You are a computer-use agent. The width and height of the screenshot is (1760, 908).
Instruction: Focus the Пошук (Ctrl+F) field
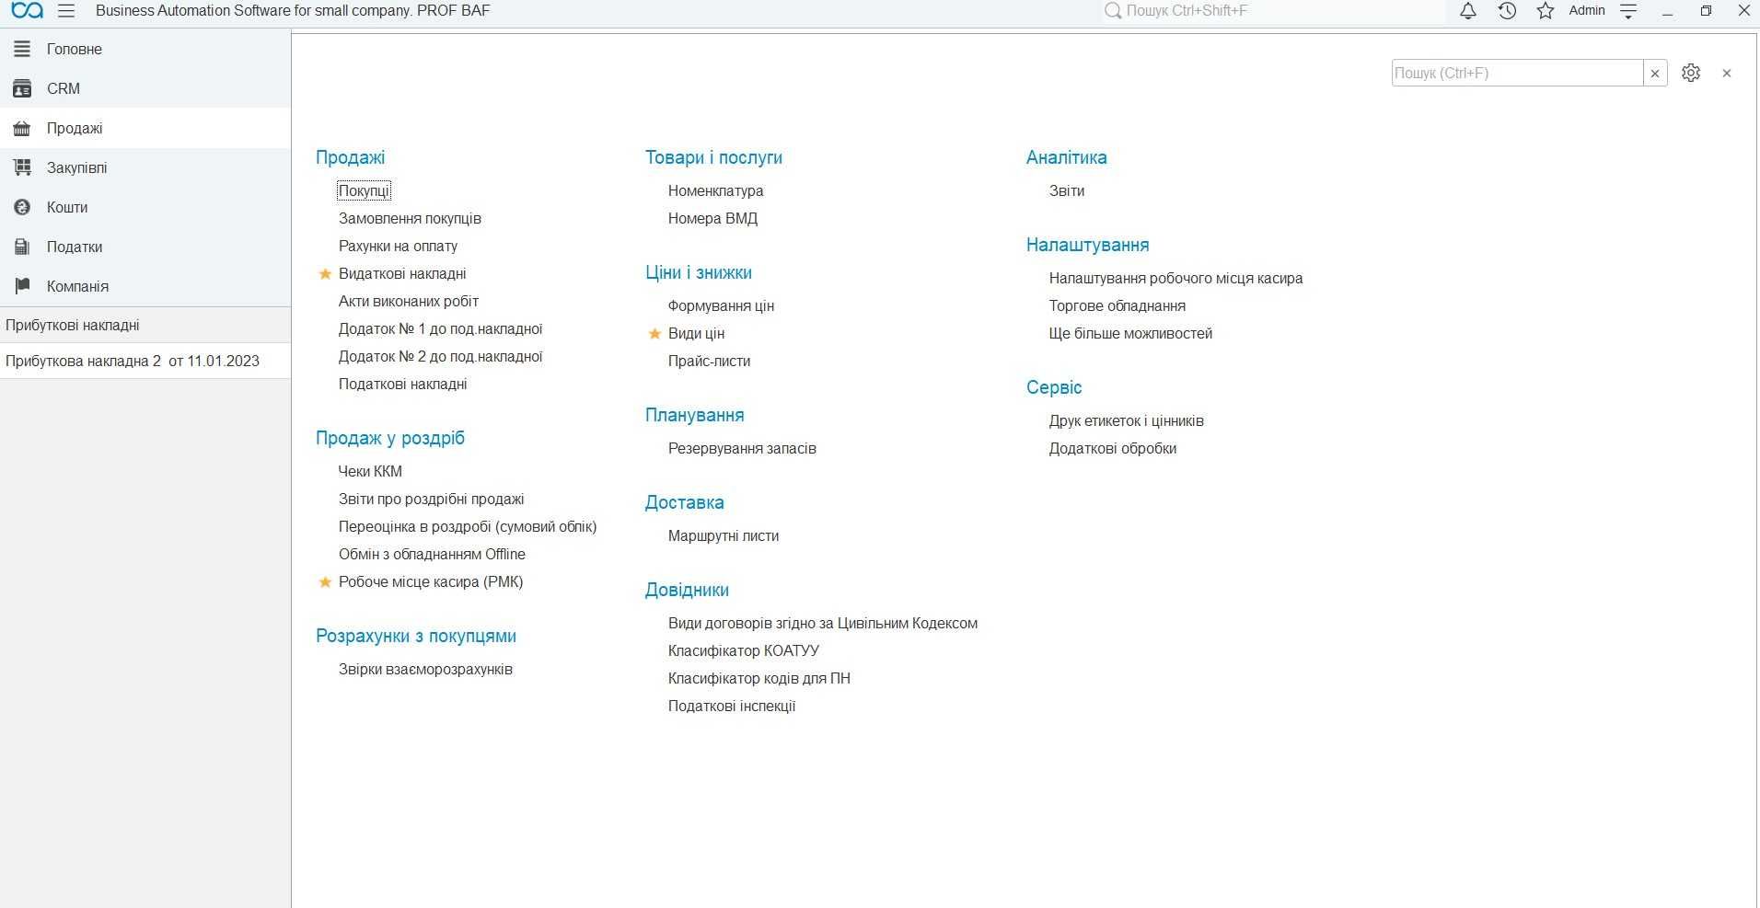point(1517,74)
